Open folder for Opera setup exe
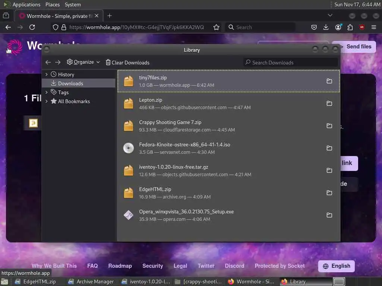This screenshot has height=286, width=382. 329,215
